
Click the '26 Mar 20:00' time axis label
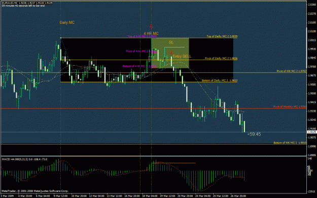239,196
